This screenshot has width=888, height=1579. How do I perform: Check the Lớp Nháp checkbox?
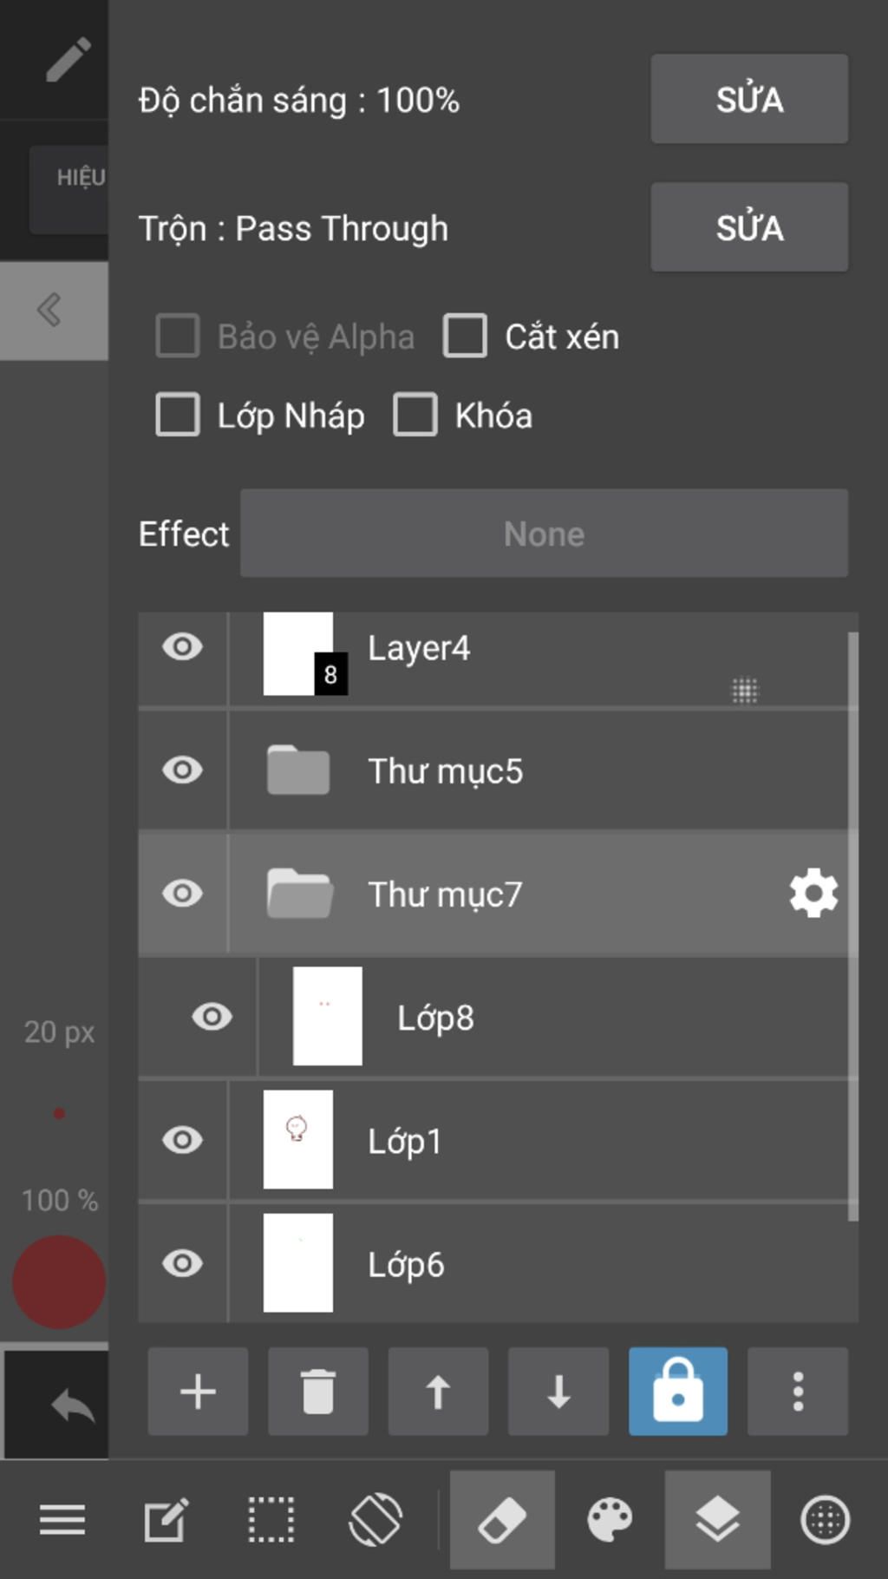click(x=178, y=415)
